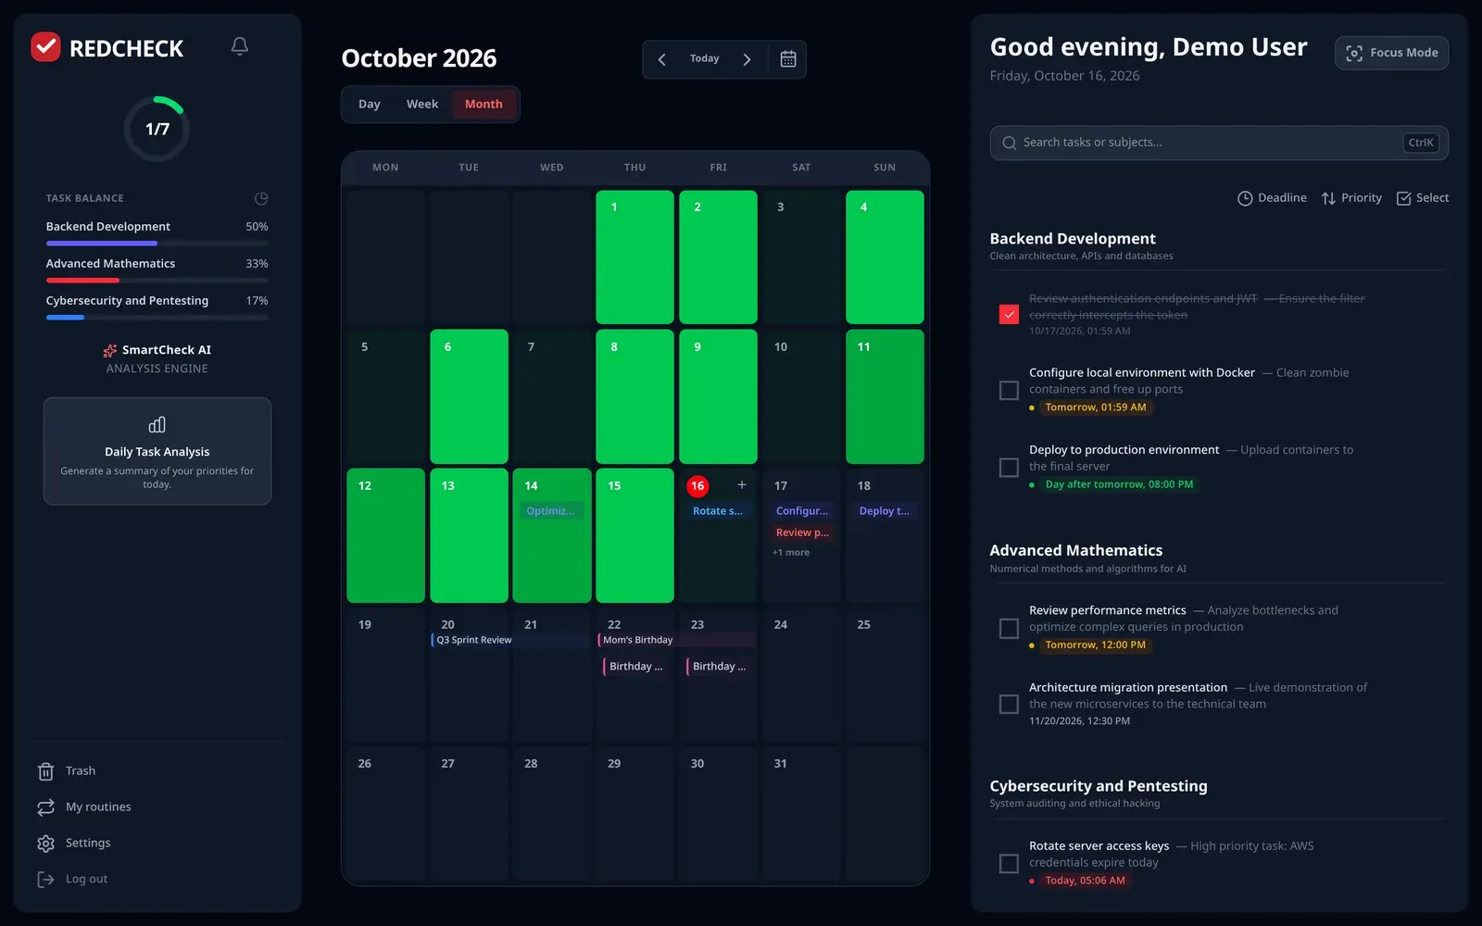Uncheck the Review authentication endpoints task

point(1009,315)
